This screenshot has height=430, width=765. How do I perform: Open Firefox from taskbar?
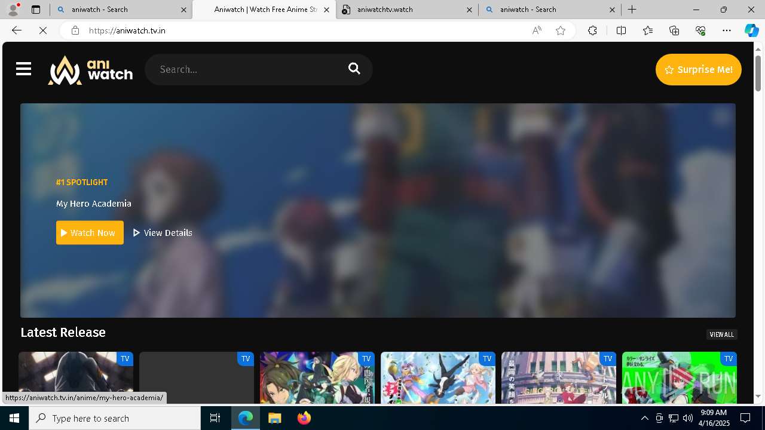click(304, 418)
